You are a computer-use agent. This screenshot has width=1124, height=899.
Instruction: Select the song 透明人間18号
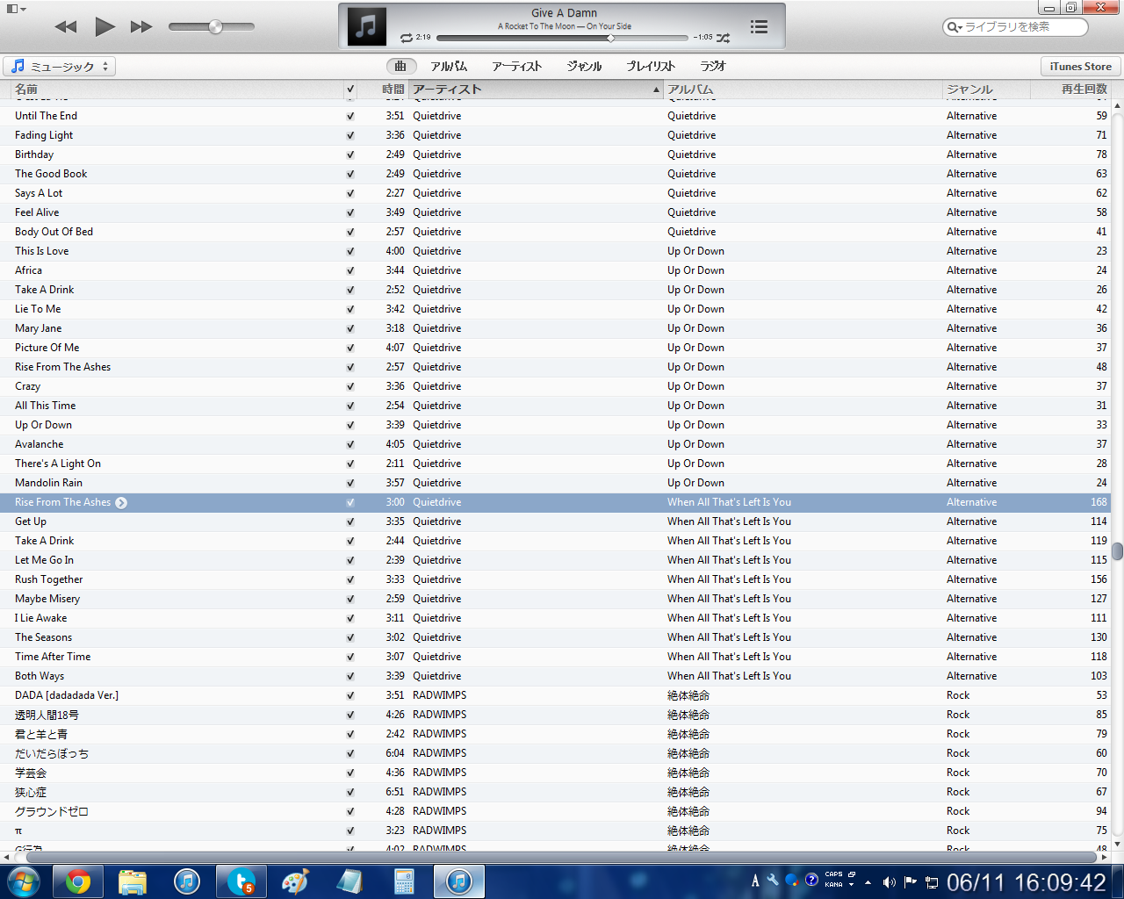tap(47, 715)
